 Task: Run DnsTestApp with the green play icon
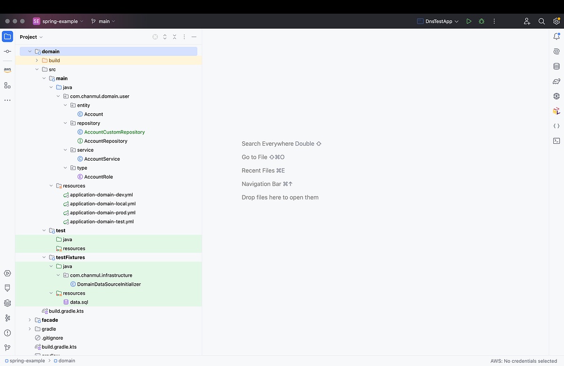pos(469,21)
